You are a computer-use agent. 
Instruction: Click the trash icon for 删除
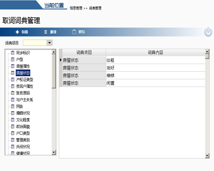pos(46,32)
